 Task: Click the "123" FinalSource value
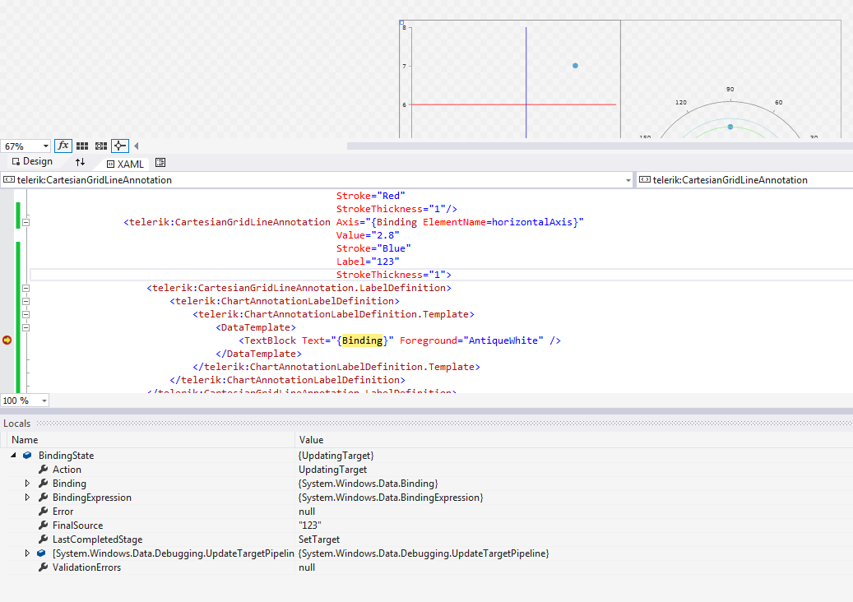coord(309,526)
